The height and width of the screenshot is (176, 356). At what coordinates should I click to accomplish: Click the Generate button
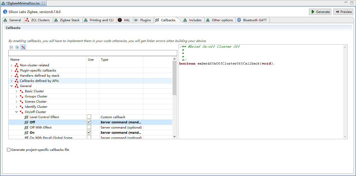point(320,12)
